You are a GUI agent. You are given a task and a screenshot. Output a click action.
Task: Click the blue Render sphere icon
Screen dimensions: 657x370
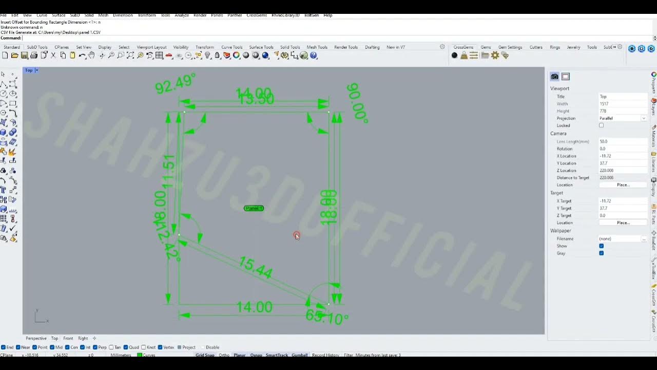[265, 55]
